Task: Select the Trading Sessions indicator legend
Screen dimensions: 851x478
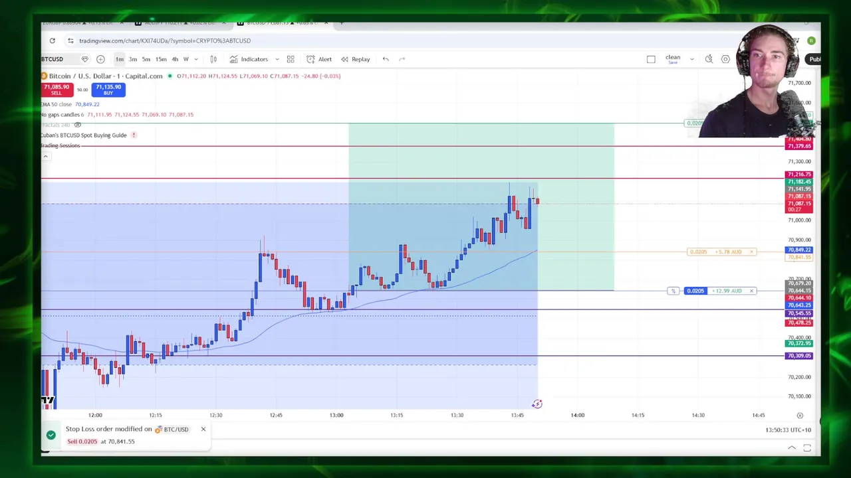Action: [61, 145]
